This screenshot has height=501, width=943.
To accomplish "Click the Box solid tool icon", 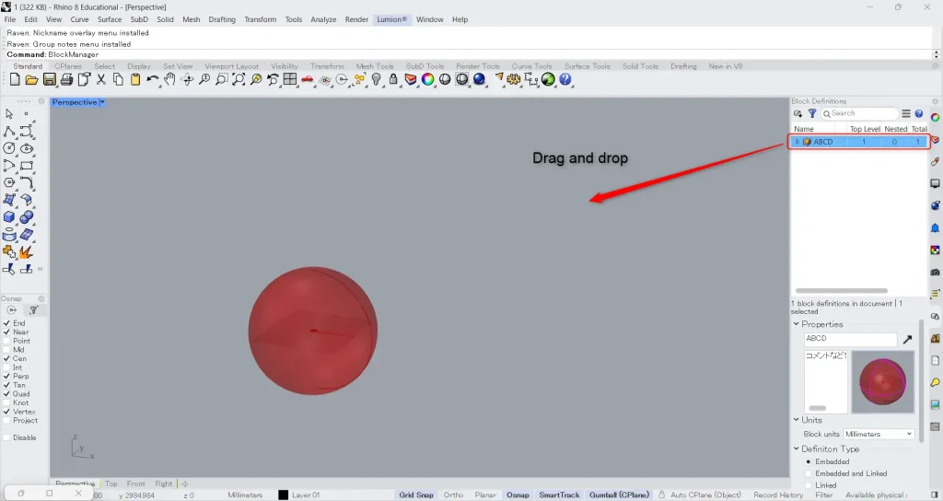I will pyautogui.click(x=9, y=217).
